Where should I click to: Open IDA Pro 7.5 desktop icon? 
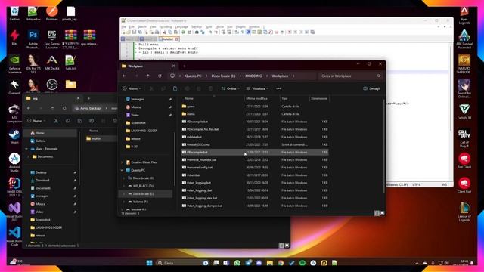point(33,64)
